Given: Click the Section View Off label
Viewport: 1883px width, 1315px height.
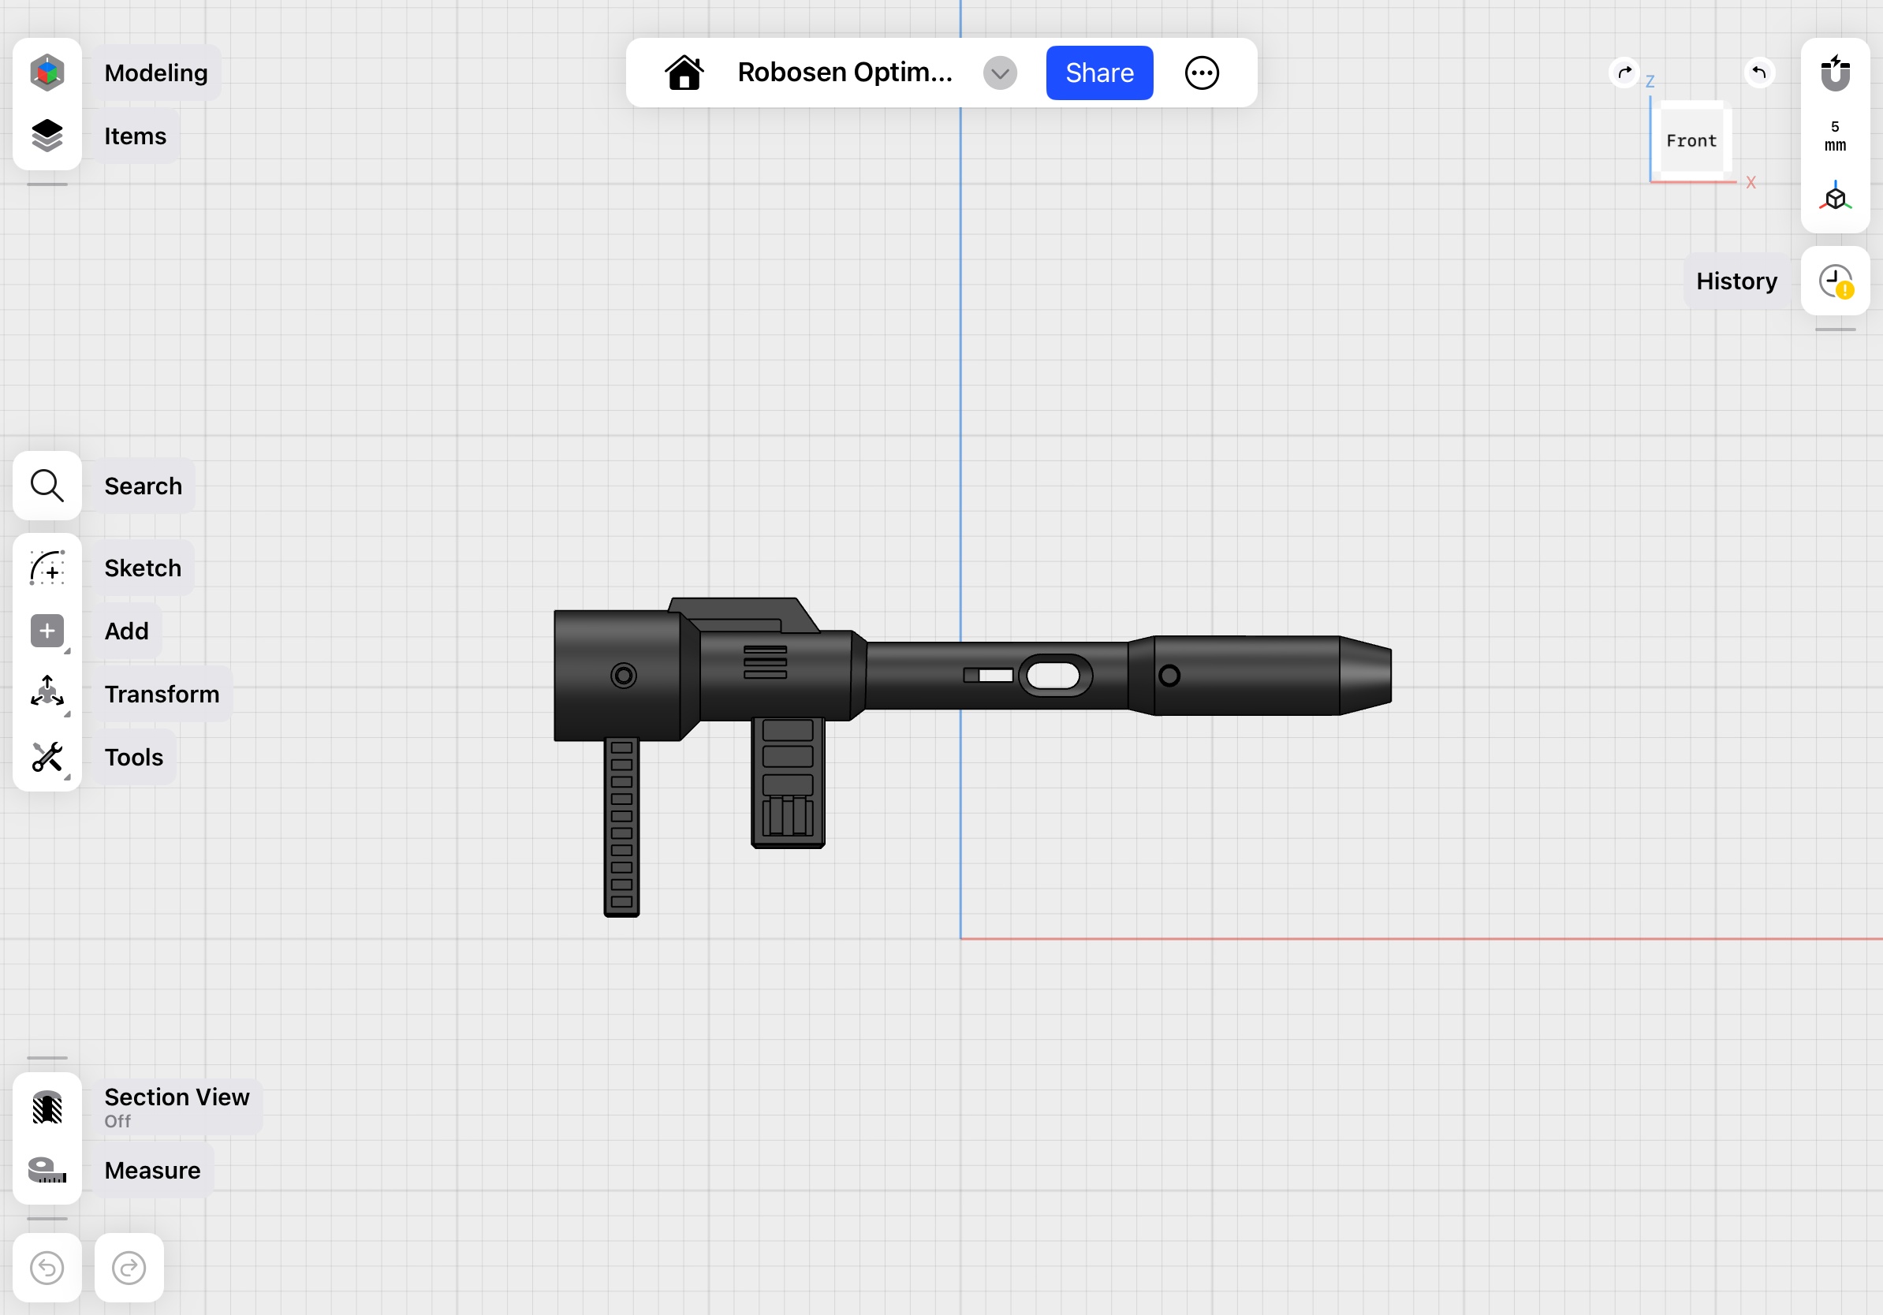Looking at the screenshot, I should pos(177,1108).
